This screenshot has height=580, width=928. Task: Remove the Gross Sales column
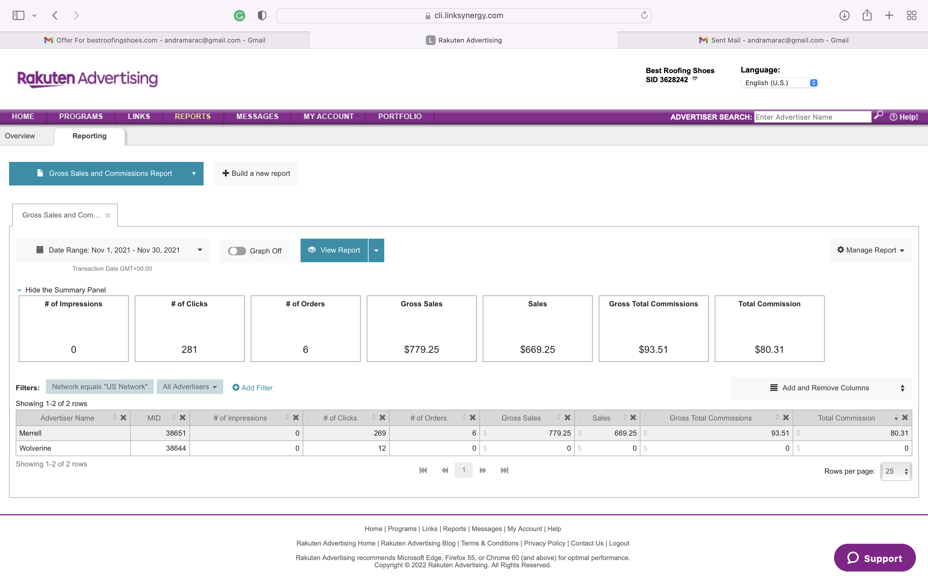(x=567, y=417)
